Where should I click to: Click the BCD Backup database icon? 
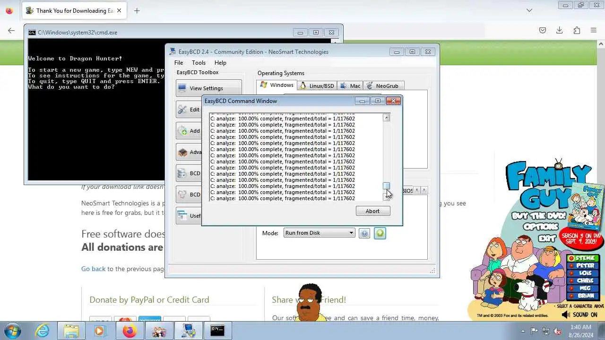point(182,173)
